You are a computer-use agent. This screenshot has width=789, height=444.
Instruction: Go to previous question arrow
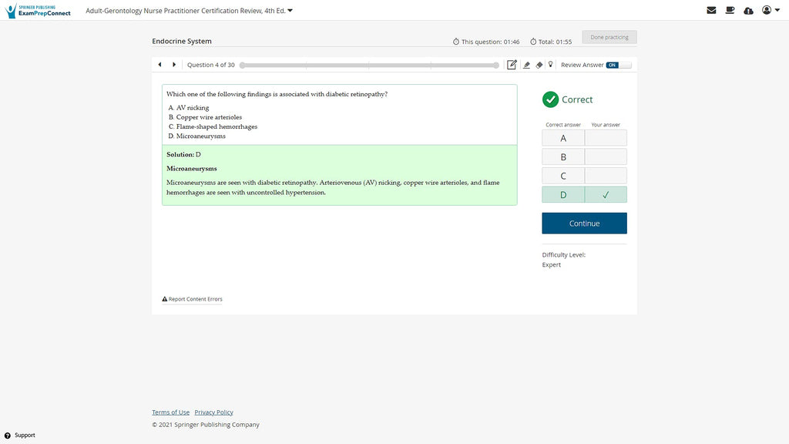click(159, 65)
